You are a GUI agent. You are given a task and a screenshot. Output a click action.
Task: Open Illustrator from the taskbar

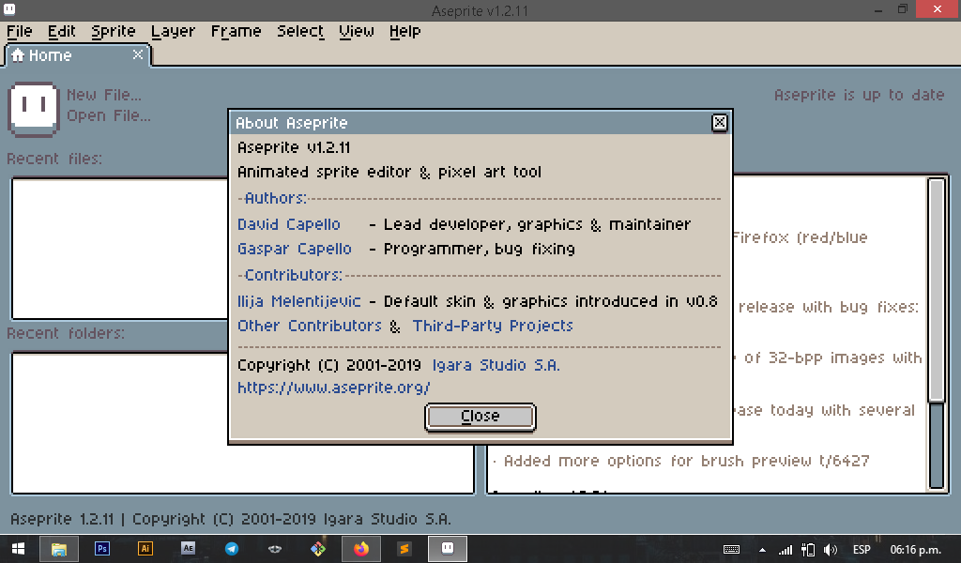click(145, 549)
